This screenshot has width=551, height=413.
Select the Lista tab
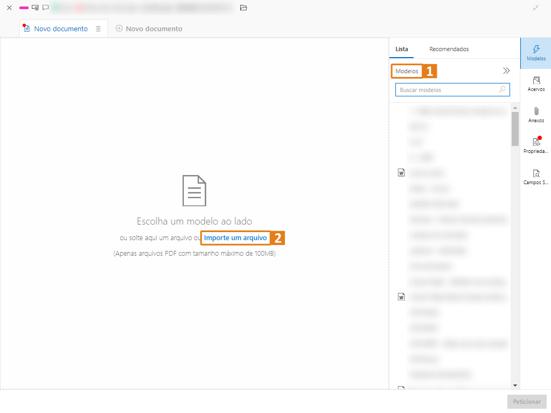402,49
